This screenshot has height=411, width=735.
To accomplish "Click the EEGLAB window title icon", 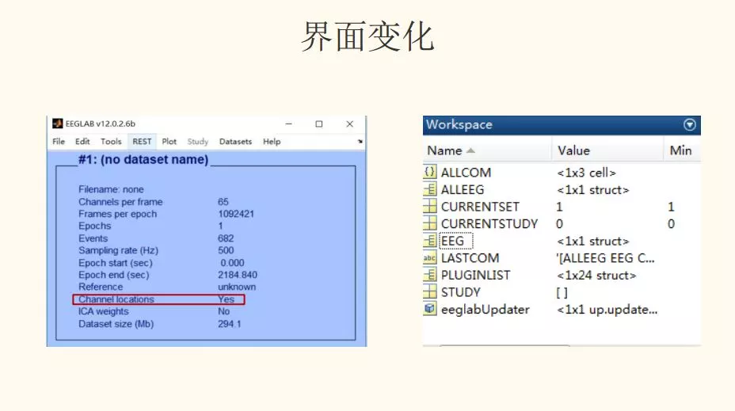I will (x=57, y=124).
